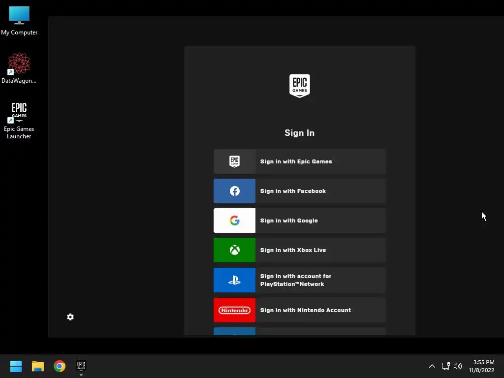This screenshot has width=504, height=378.
Task: Click the Sign In heading text
Action: 300,133
